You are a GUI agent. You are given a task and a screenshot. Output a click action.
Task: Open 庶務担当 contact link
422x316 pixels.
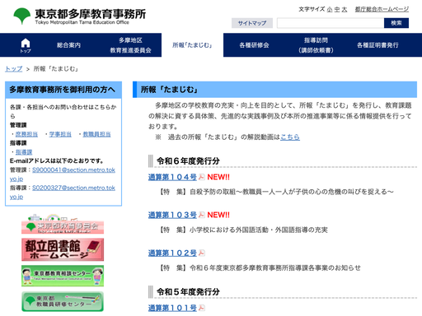[26, 134]
